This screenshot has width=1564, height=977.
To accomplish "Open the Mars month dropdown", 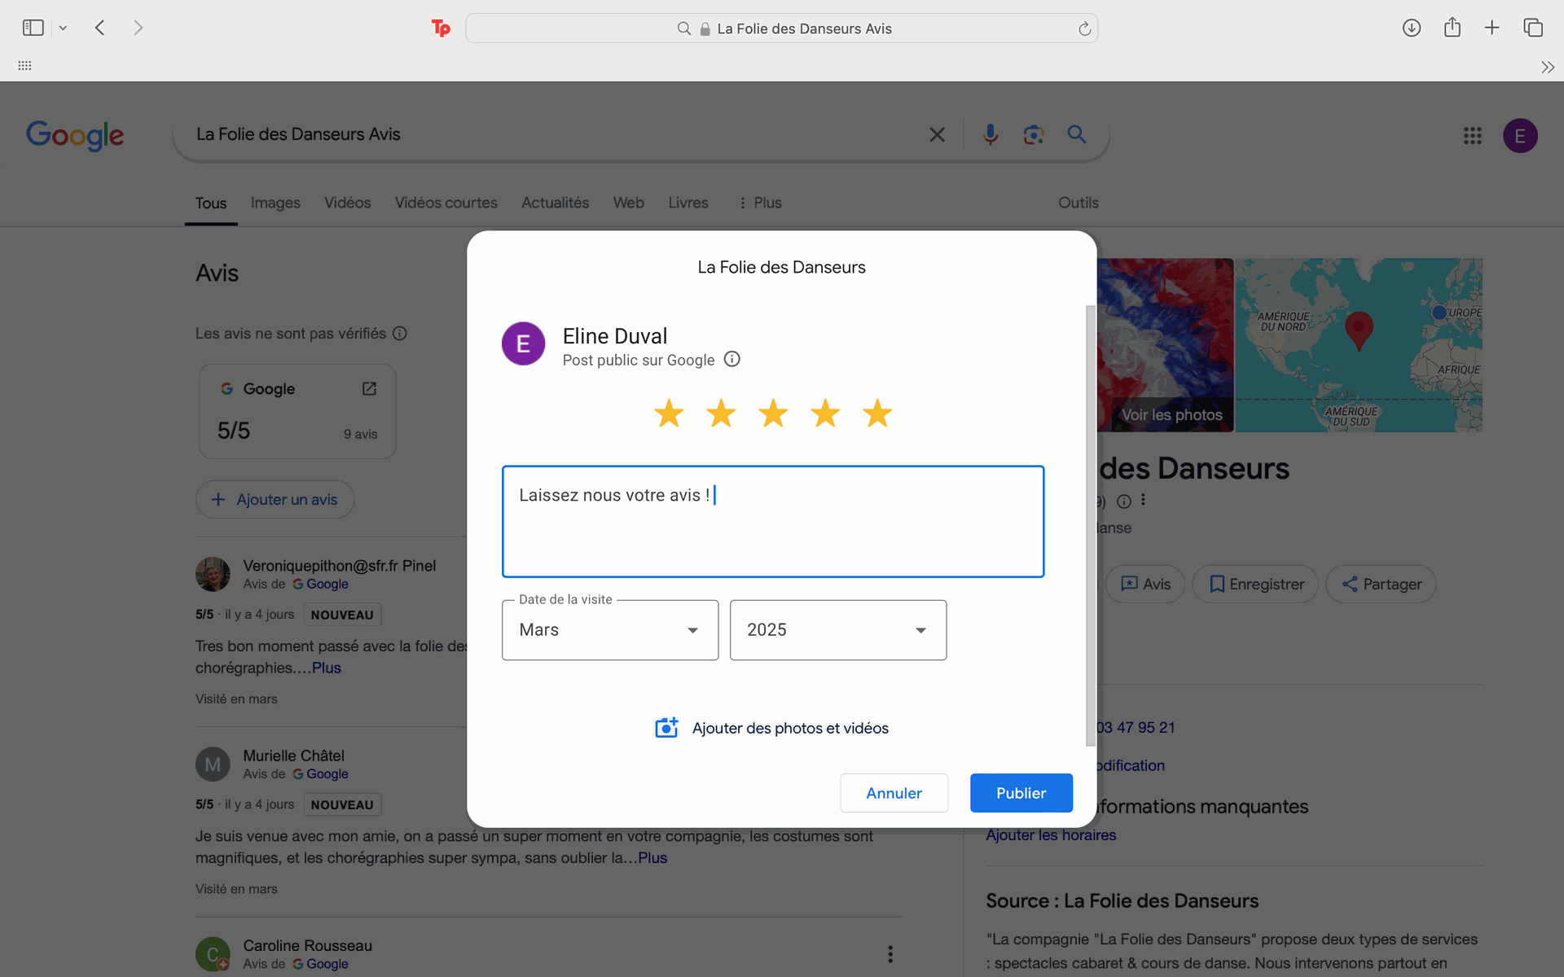I will pos(610,630).
